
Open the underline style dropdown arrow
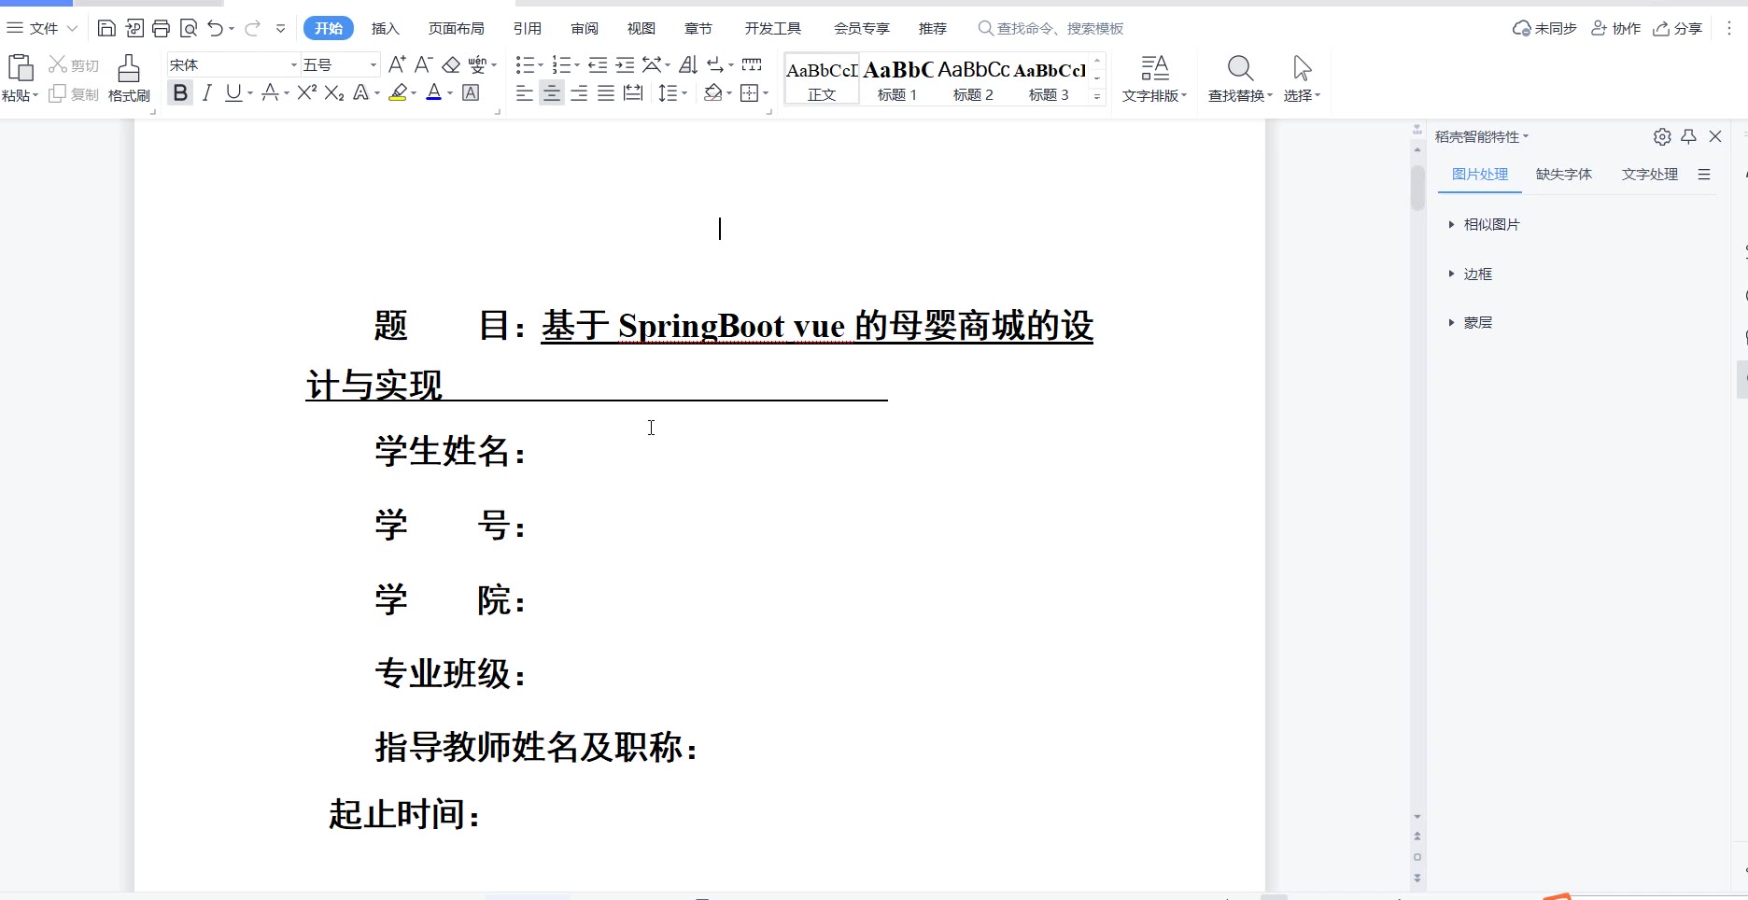pyautogui.click(x=250, y=92)
